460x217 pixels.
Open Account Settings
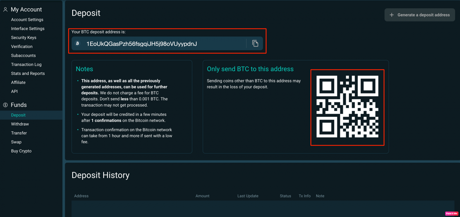click(27, 20)
